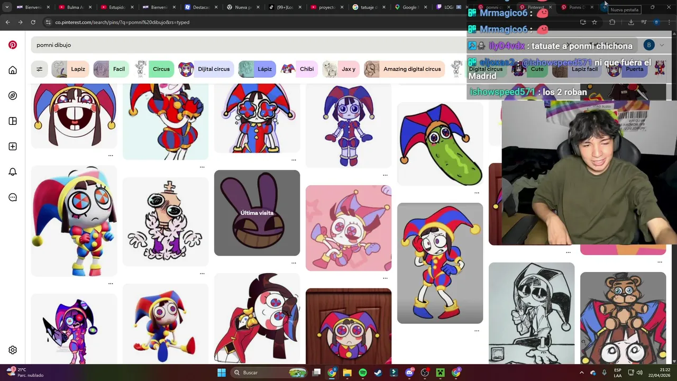This screenshot has height=381, width=677.
Task: Open the Pomni peeking through door pin
Action: (349, 326)
